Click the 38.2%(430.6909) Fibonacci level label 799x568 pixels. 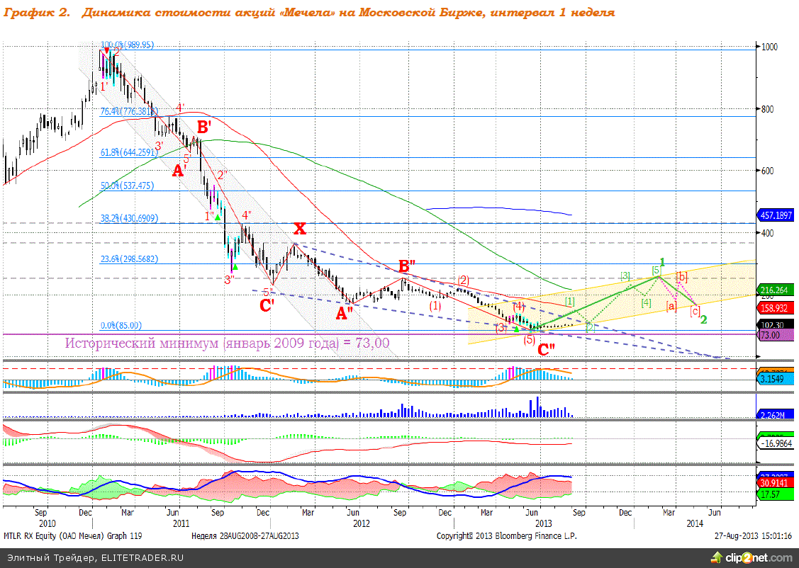click(128, 218)
